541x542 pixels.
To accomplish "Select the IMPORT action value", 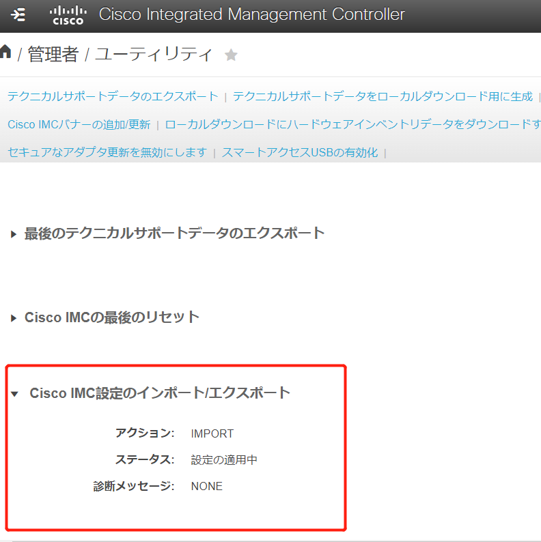I will (212, 433).
